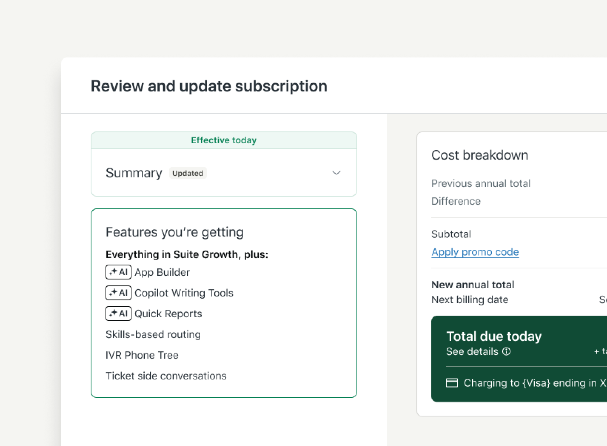Viewport: 607px width, 446px height.
Task: Click the Effective today banner
Action: point(224,140)
